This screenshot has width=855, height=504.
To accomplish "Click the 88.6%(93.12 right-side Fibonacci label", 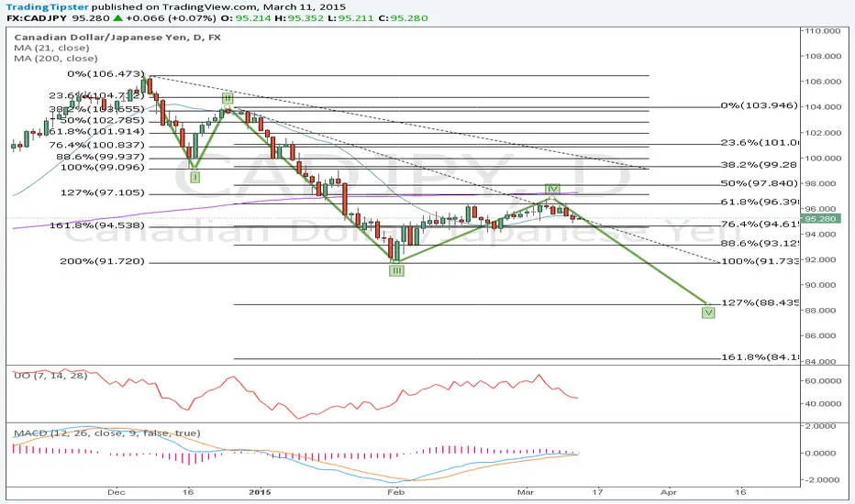I will (x=761, y=243).
